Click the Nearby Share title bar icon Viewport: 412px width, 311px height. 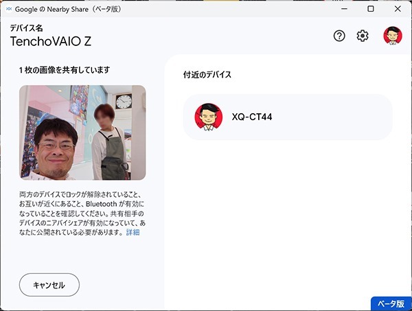pos(9,9)
